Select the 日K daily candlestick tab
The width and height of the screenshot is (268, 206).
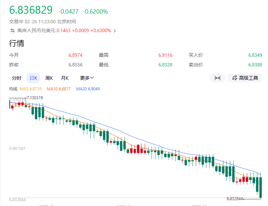pyautogui.click(x=33, y=78)
